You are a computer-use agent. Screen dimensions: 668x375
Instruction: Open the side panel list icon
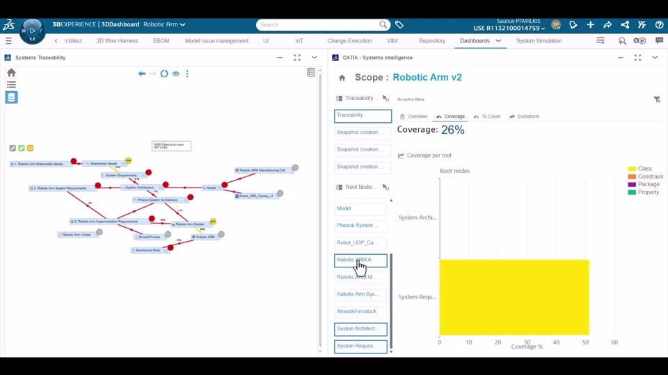(311, 73)
